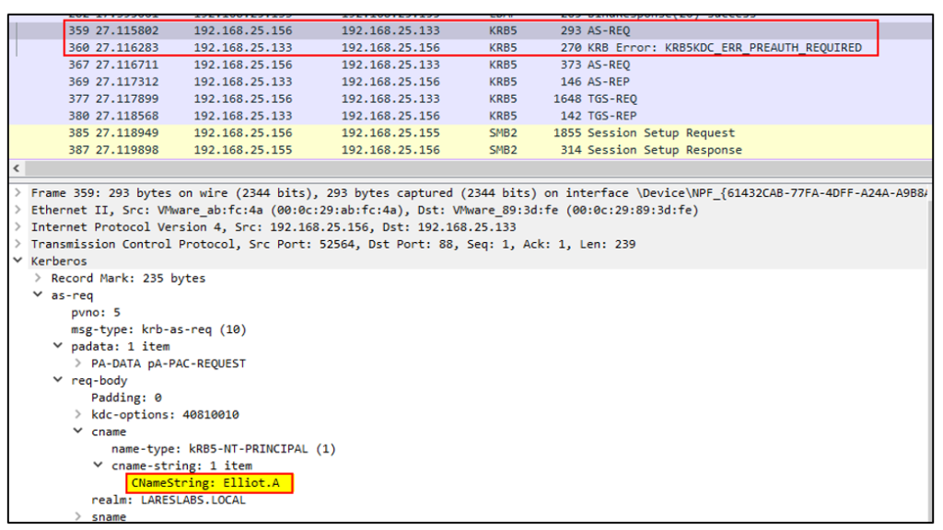Click time 27.119898 of packet 387

(127, 150)
